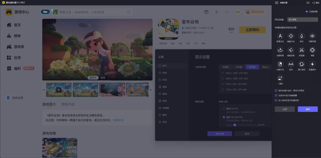This screenshot has width=321, height=158.
Task: Open 壁纸 settings category
Action: (x=172, y=115)
